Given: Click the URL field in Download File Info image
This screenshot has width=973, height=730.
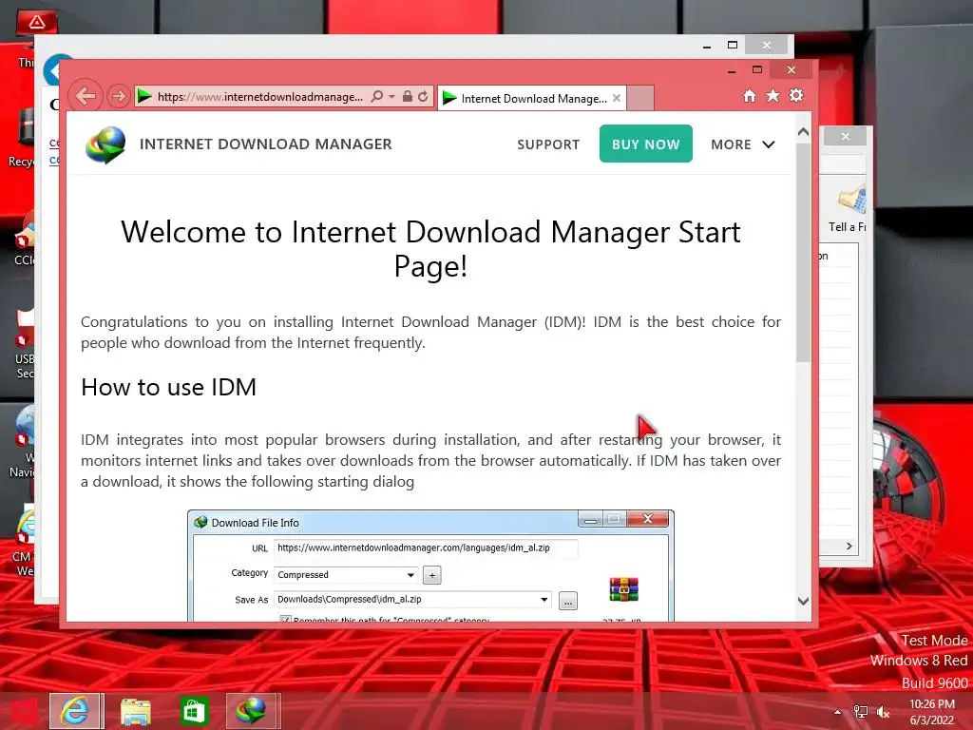Looking at the screenshot, I should [426, 548].
